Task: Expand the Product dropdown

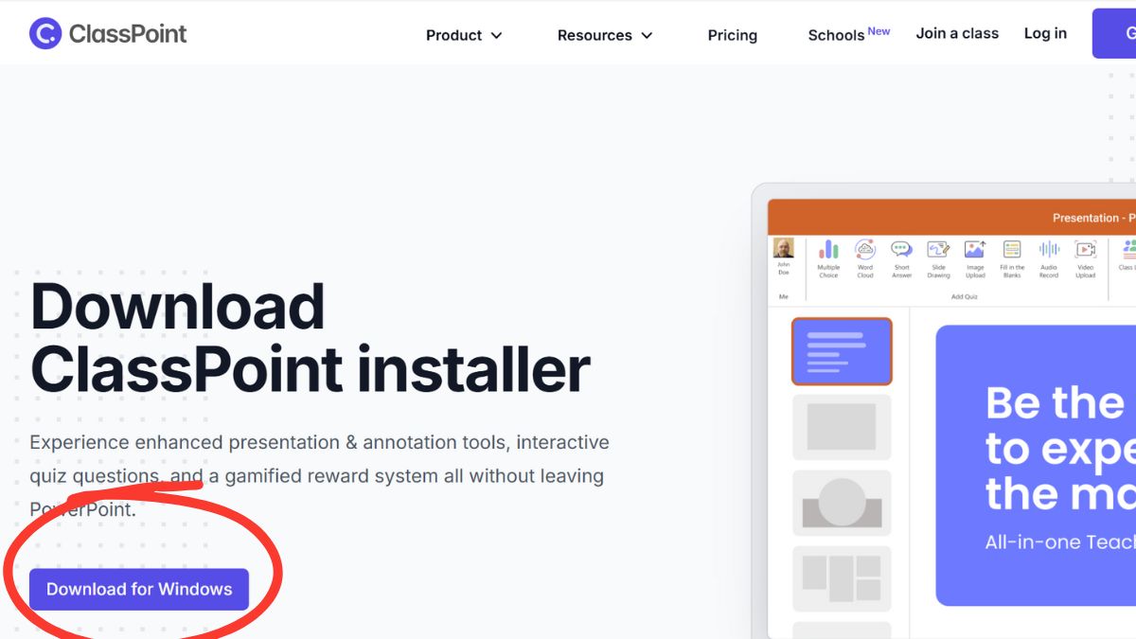Action: 464,35
